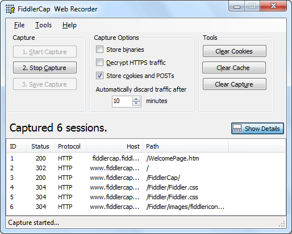
Task: Enable Decrypt HTTPS traffic checkbox
Action: pyautogui.click(x=99, y=63)
